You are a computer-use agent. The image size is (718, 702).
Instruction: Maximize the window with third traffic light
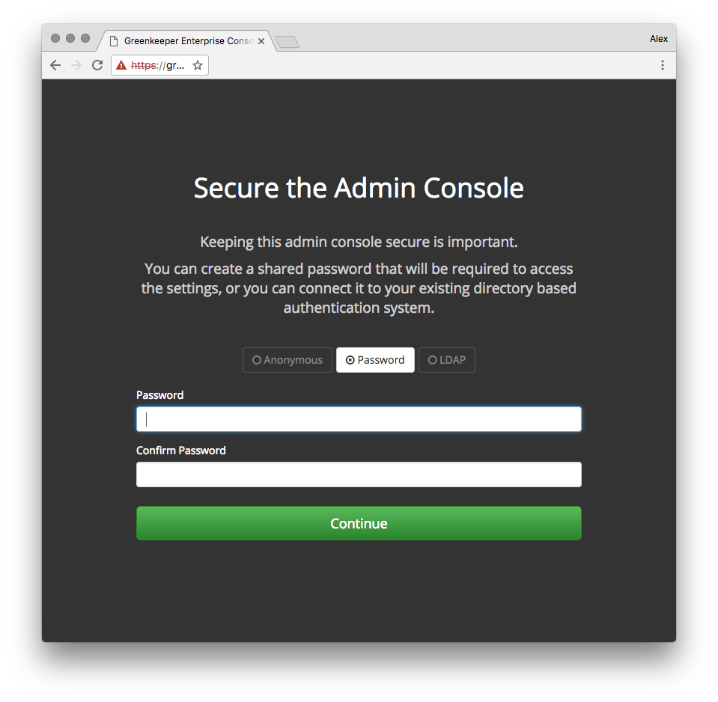pyautogui.click(x=85, y=38)
